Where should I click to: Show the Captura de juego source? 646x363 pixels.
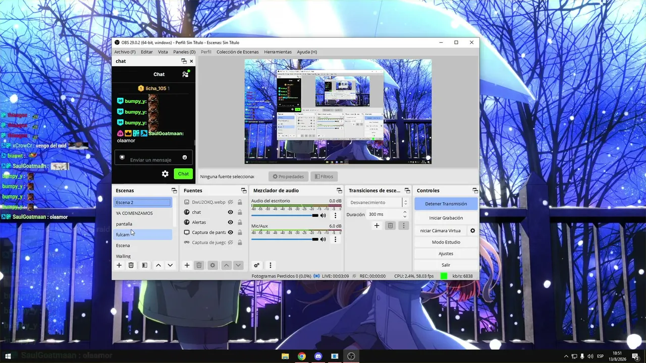(230, 243)
